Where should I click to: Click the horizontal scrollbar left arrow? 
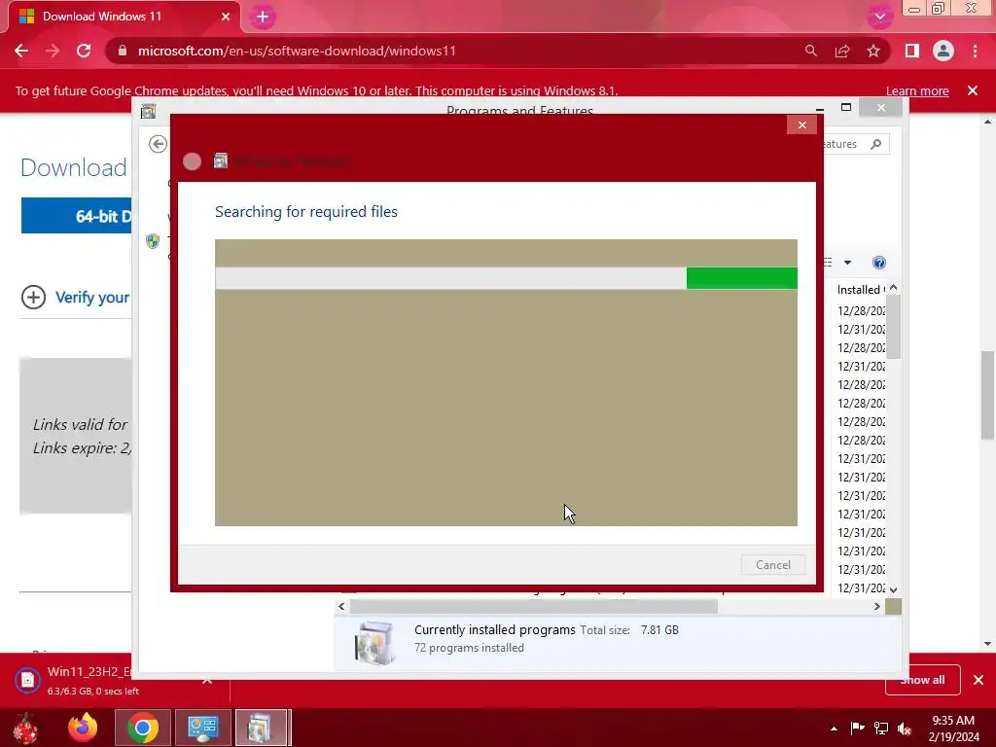tap(341, 607)
